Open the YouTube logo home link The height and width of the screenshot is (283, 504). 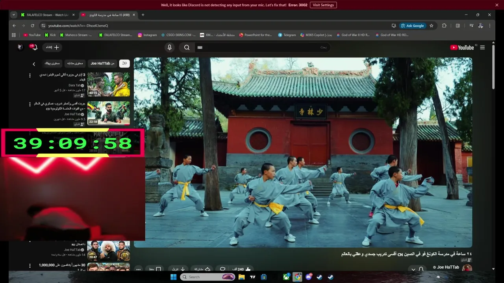(462, 48)
